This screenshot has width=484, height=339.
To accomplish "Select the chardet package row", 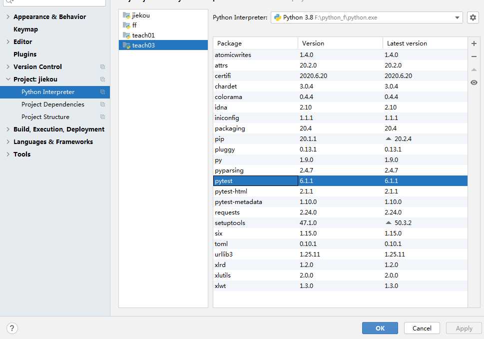I will tap(340, 86).
